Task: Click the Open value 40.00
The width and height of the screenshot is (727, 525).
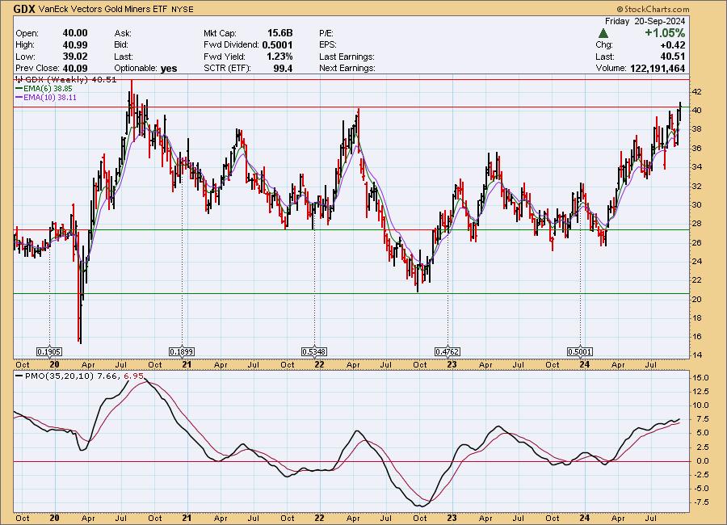Action: point(75,33)
